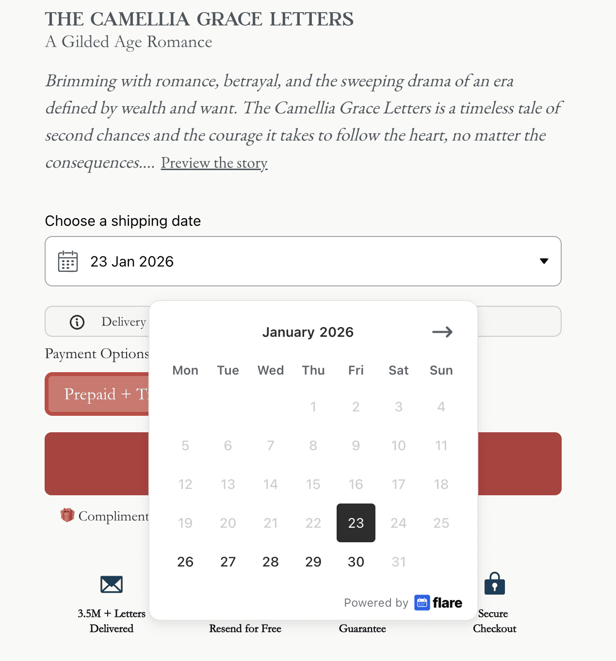
Task: Click the Powered by flare link
Action: pyautogui.click(x=403, y=602)
